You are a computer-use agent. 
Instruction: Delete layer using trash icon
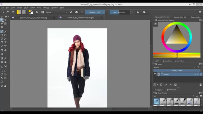click(200, 85)
